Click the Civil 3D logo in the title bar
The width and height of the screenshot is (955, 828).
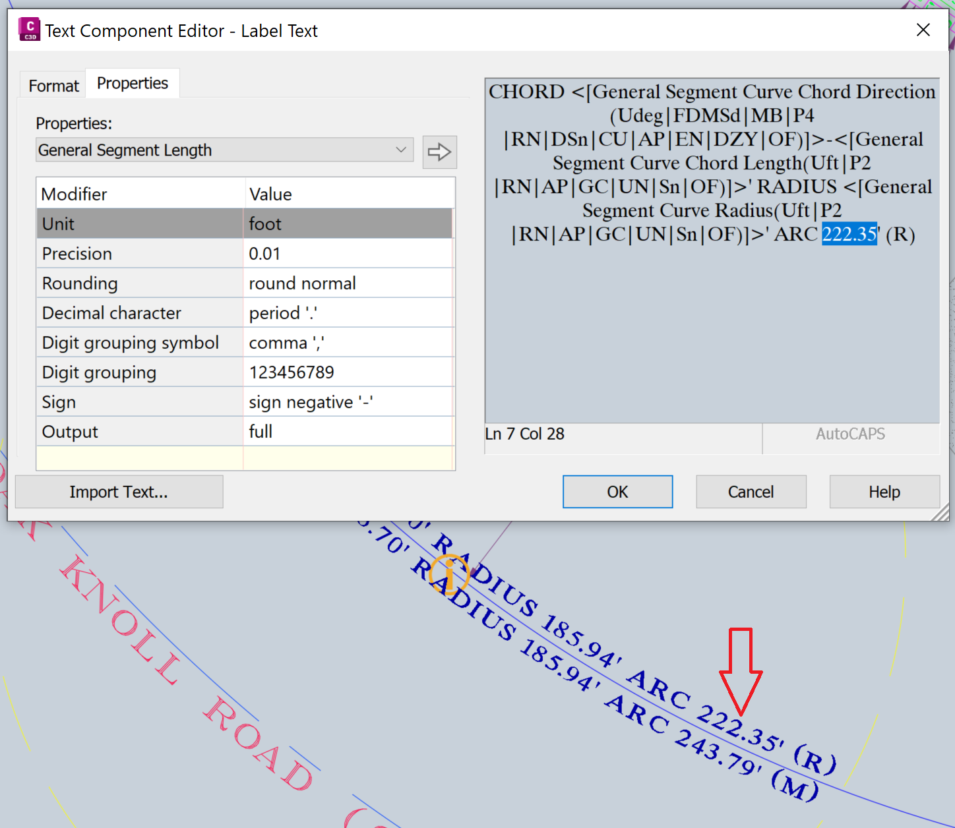click(x=29, y=29)
